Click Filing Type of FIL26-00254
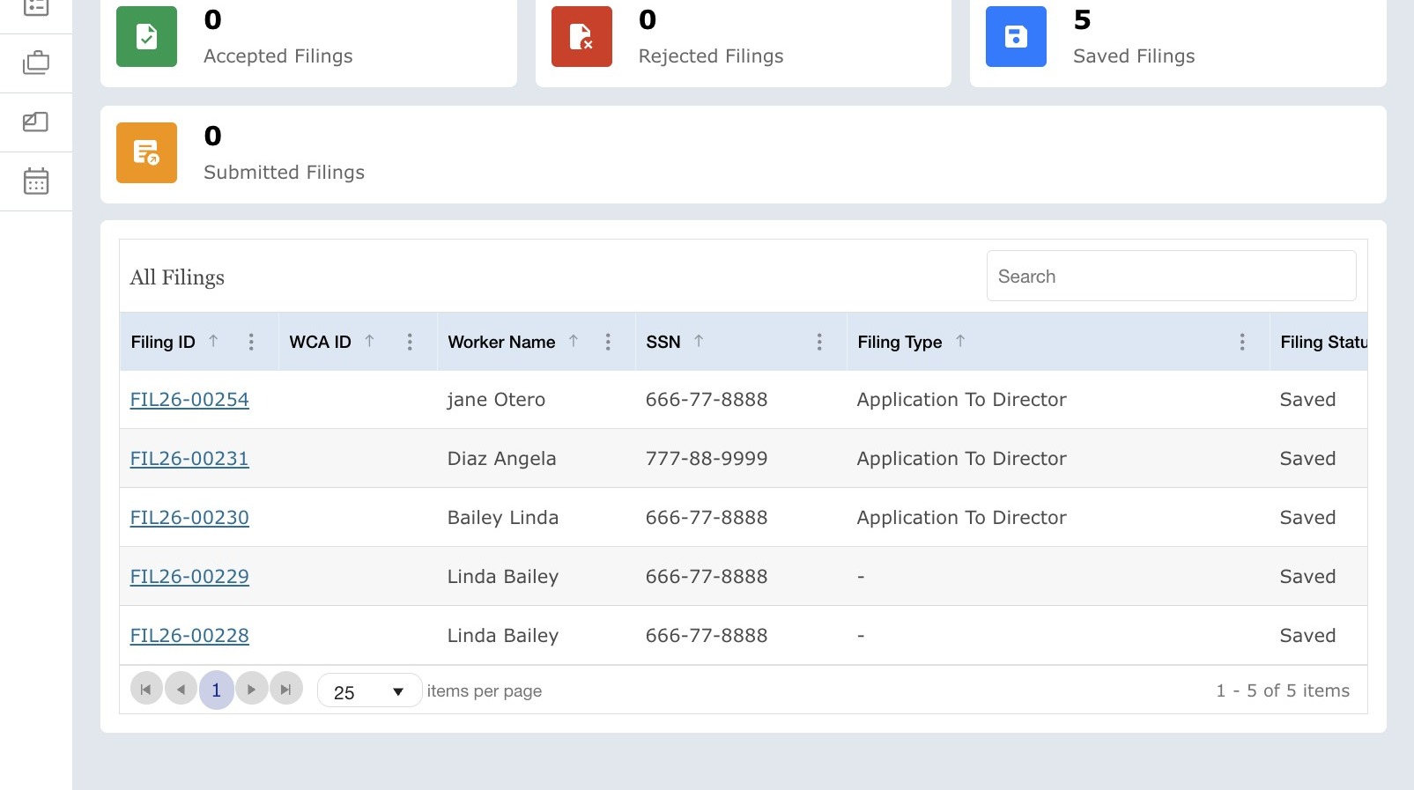This screenshot has height=790, width=1414. pyautogui.click(x=961, y=400)
